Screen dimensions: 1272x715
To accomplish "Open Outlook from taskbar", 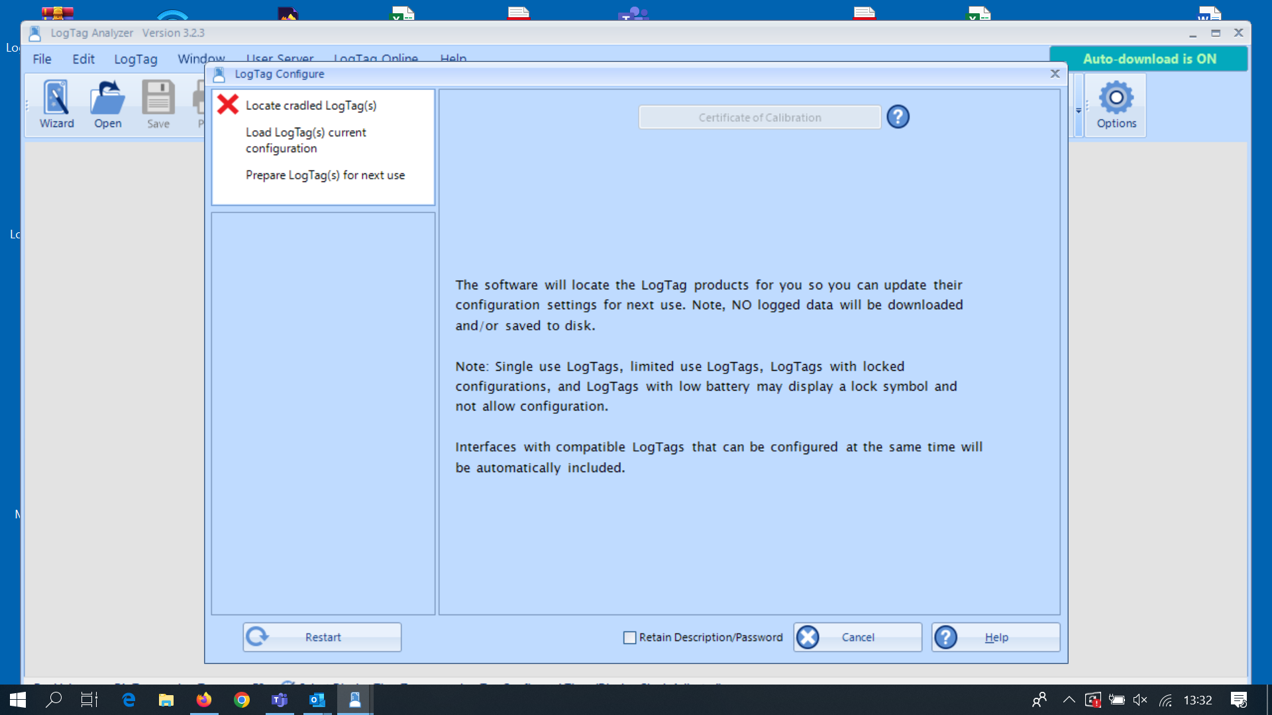I will pos(317,700).
